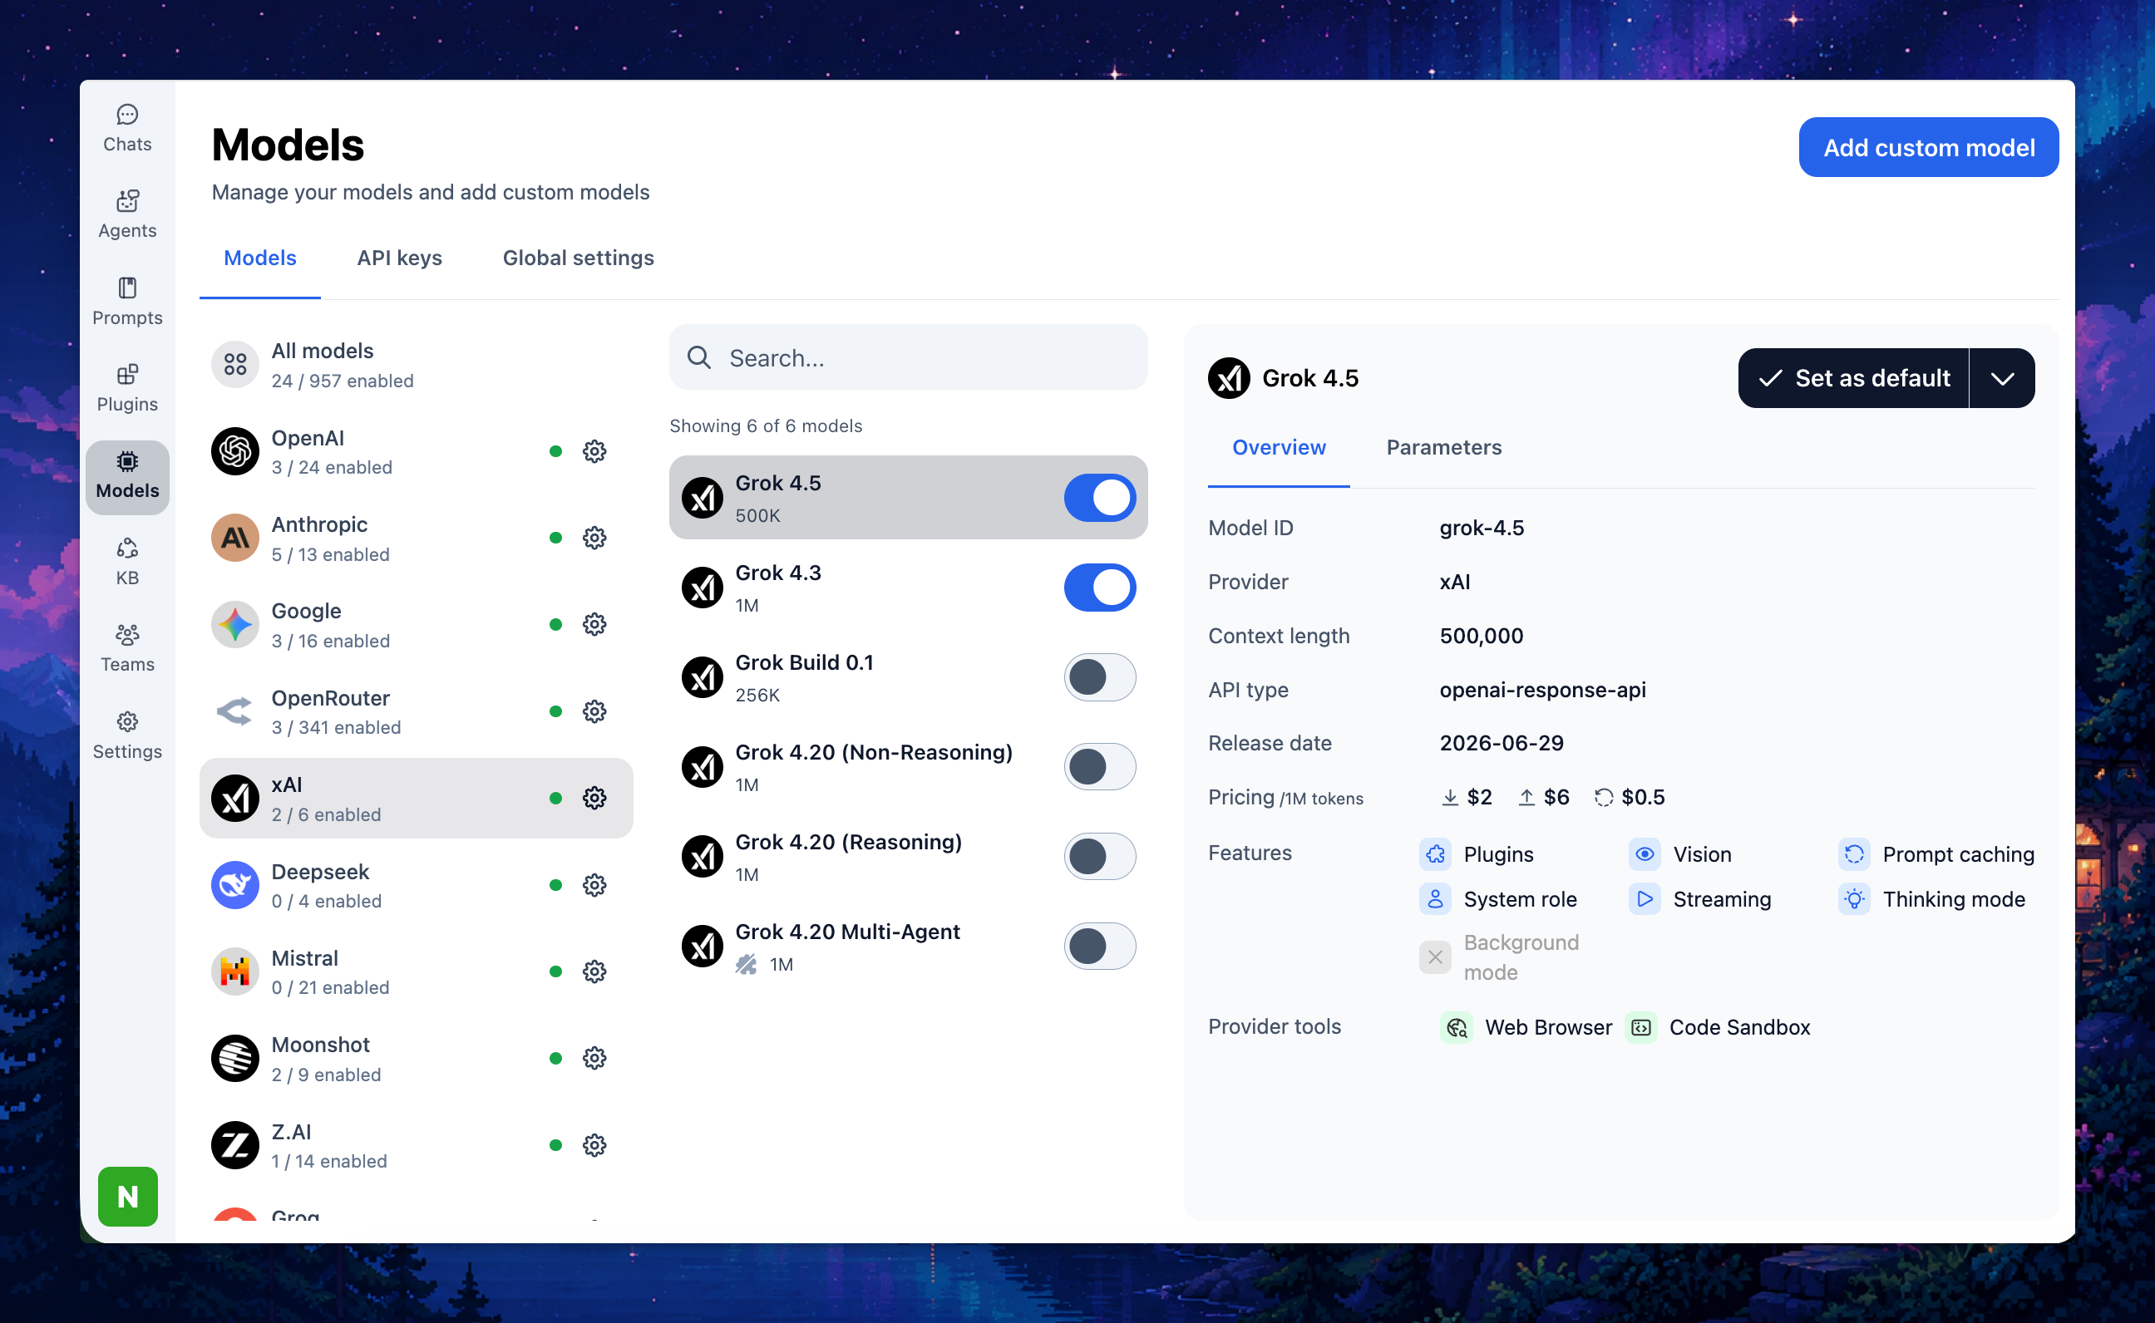The width and height of the screenshot is (2155, 1323).
Task: Go to Teams in the sidebar
Action: click(127, 649)
